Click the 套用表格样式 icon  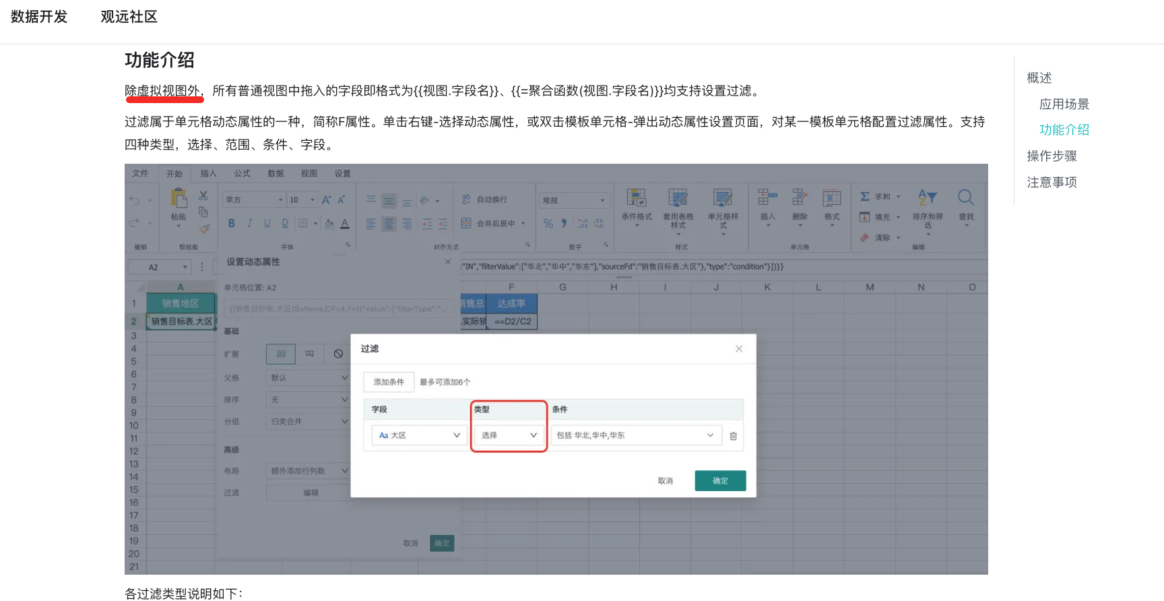[x=678, y=198]
